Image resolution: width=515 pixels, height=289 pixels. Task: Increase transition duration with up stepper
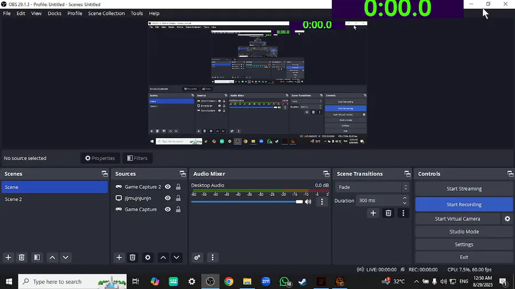(405, 198)
